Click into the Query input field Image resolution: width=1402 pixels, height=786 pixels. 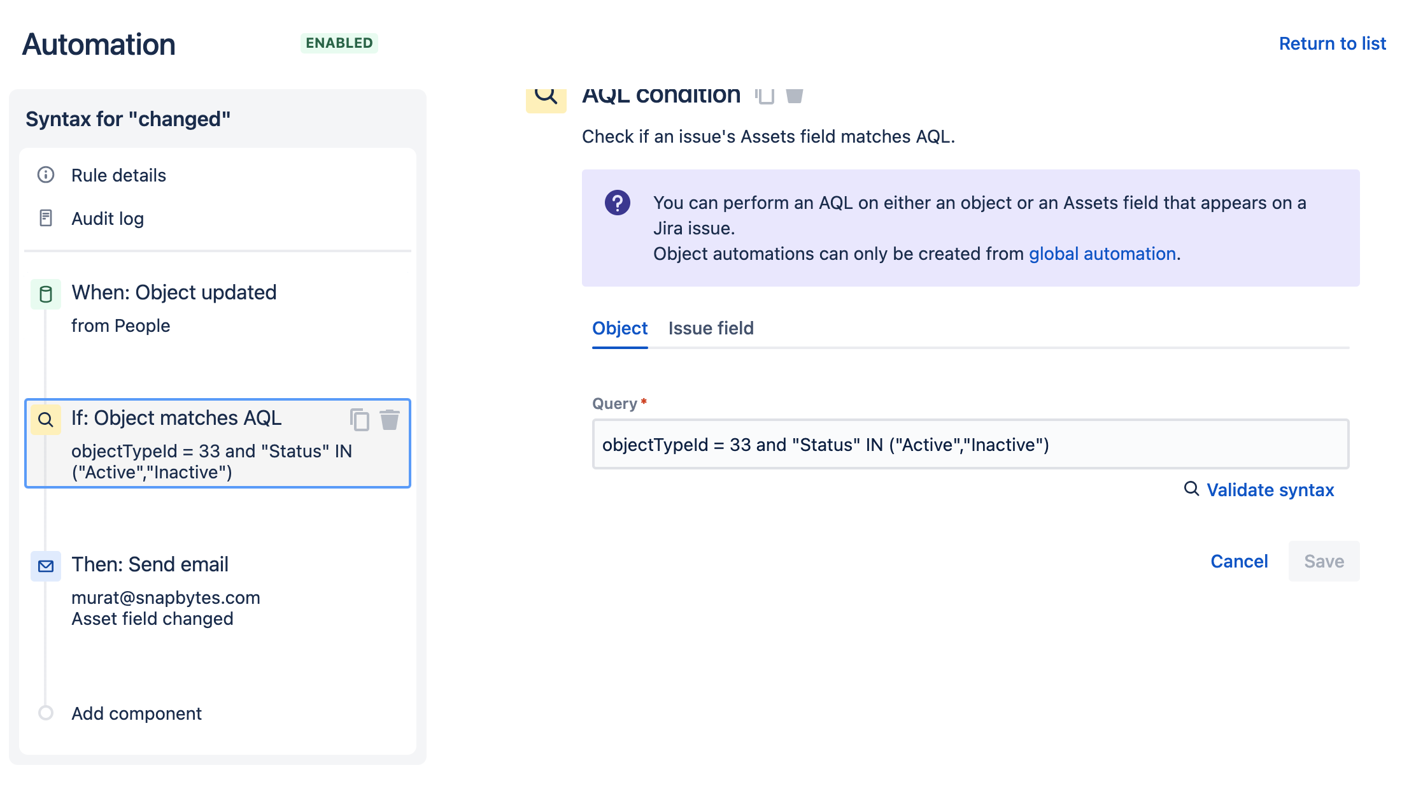coord(970,445)
